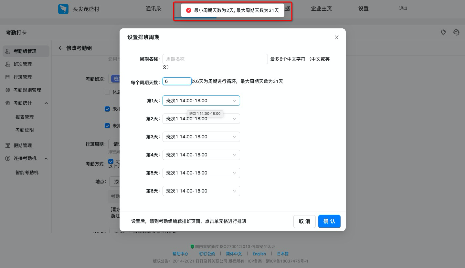Check the 休息 checkbox
This screenshot has height=268, width=465.
click(107, 92)
